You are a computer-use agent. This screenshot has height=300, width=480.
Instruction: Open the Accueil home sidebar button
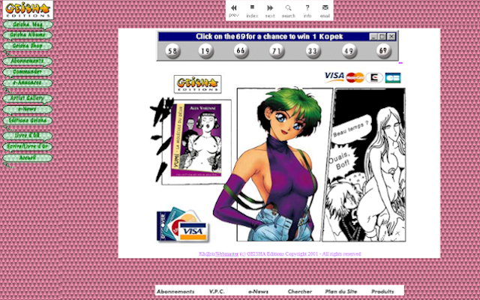[x=27, y=158]
